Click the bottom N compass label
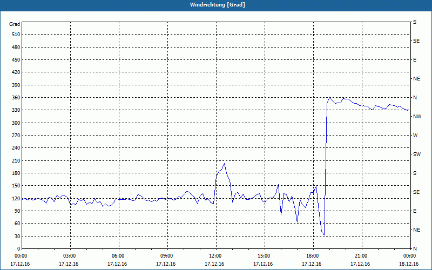 click(x=415, y=248)
